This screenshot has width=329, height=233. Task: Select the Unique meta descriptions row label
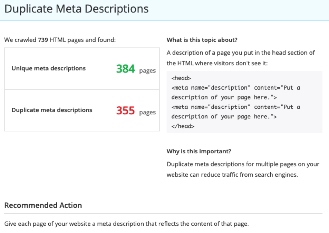point(48,68)
